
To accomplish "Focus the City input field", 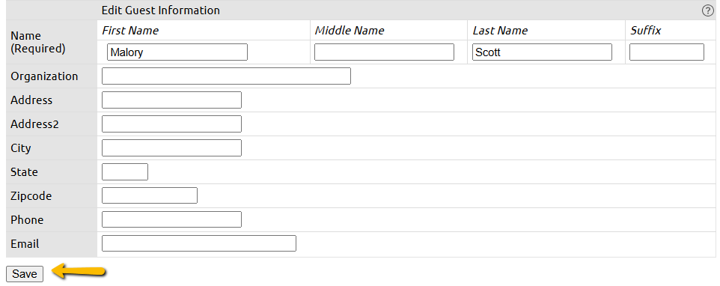I will (171, 147).
